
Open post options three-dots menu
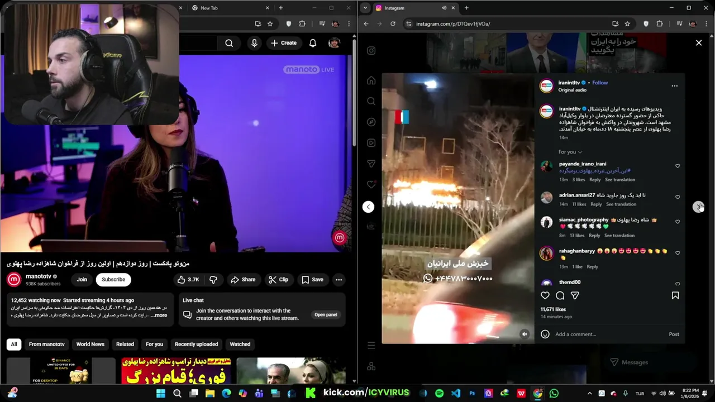[674, 86]
